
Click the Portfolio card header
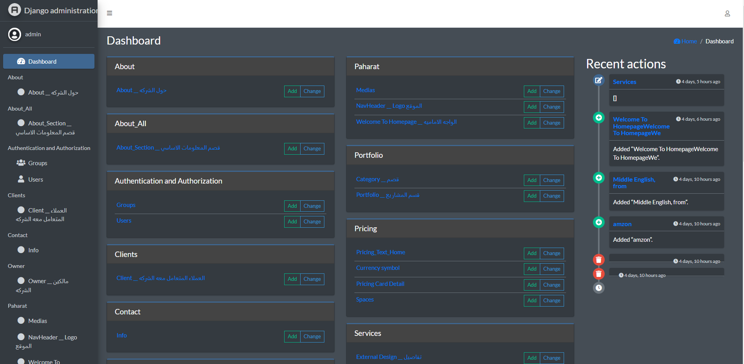[460, 155]
